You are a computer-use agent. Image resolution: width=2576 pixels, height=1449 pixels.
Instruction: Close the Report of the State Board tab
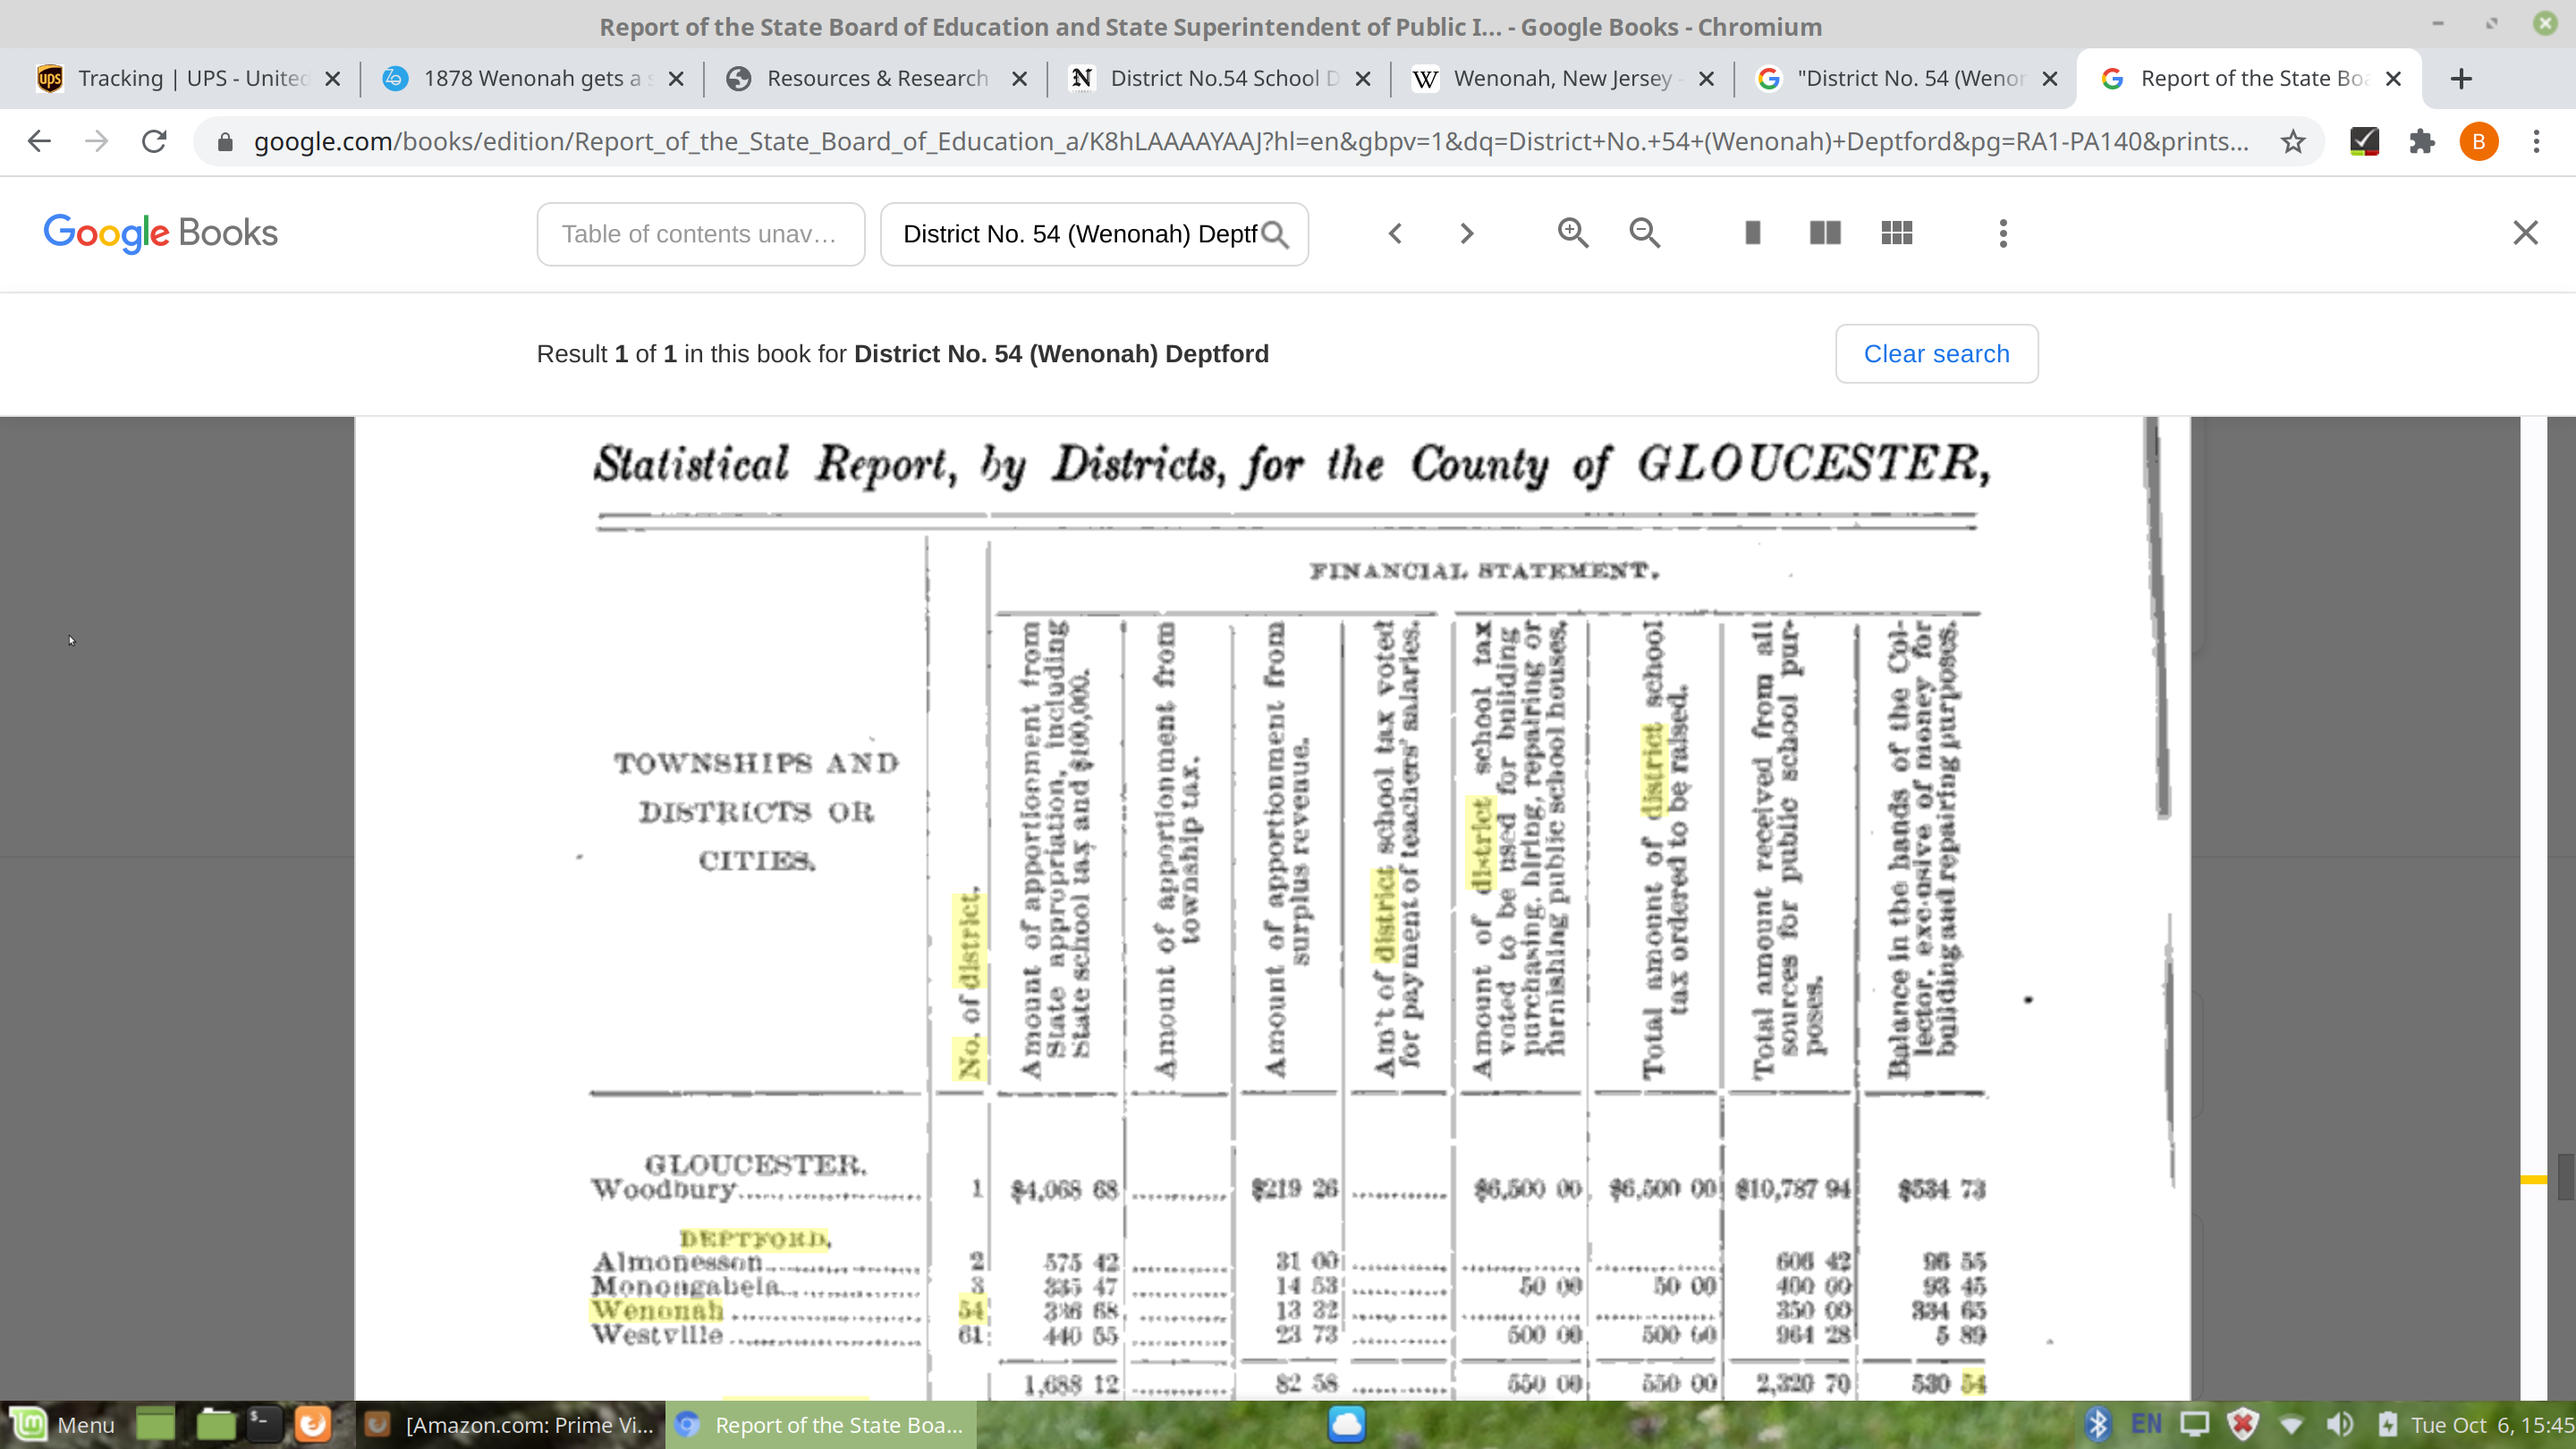pos(2393,78)
